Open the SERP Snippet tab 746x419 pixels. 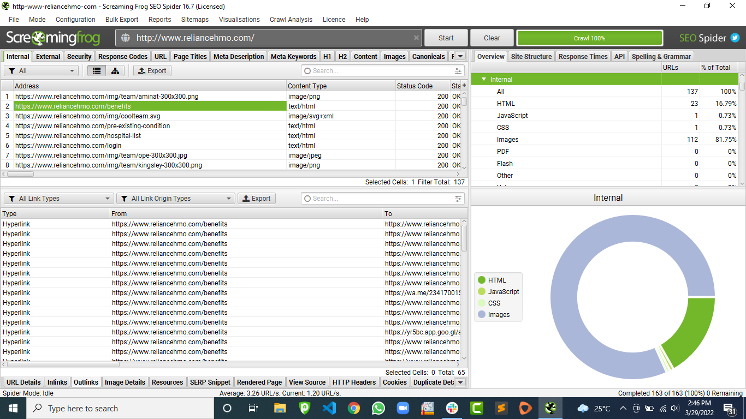210,382
